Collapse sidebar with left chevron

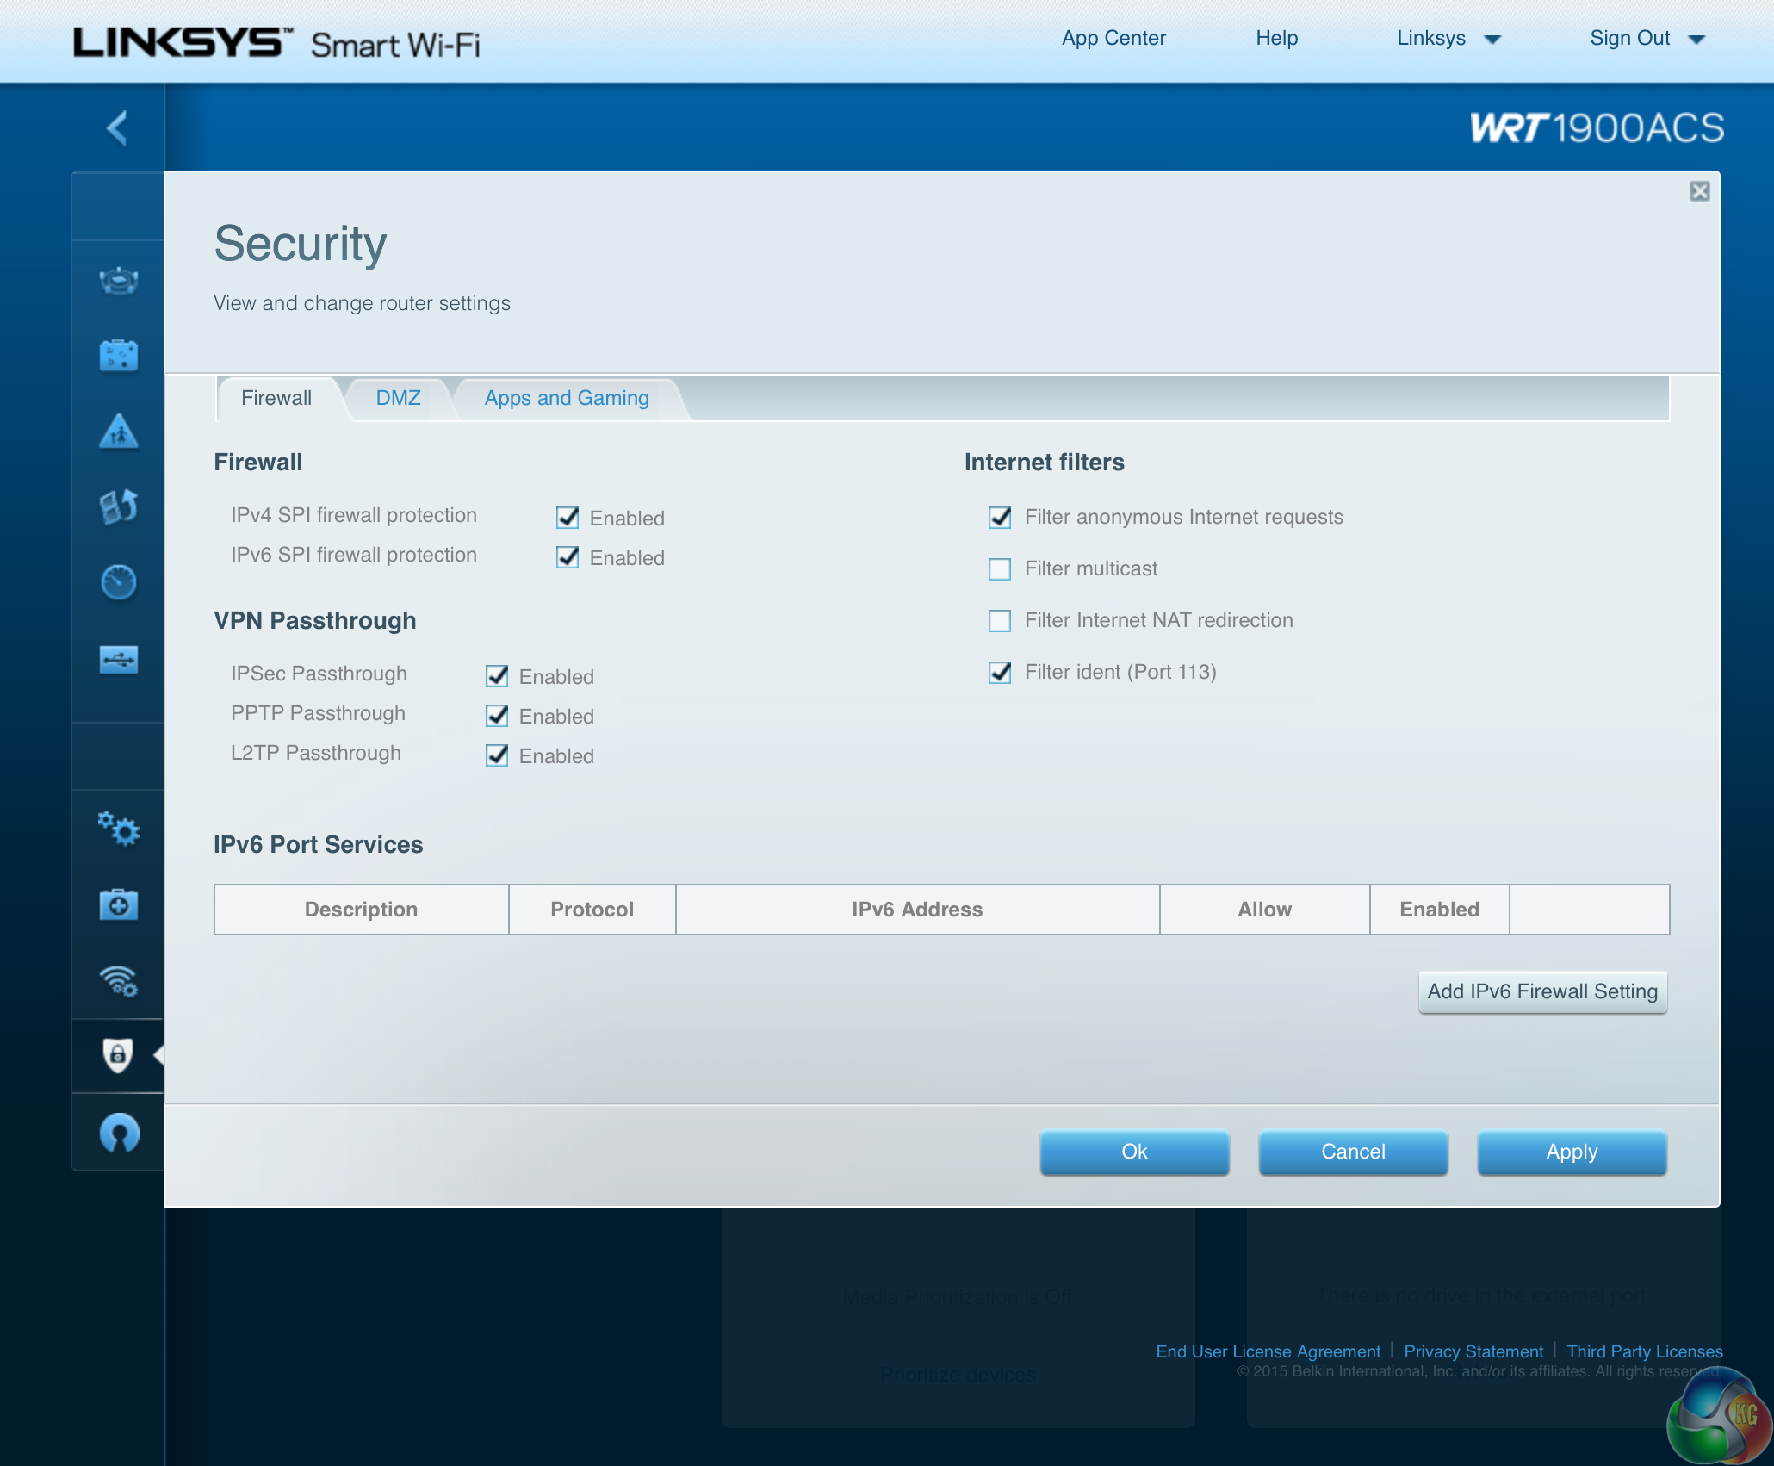[x=117, y=128]
